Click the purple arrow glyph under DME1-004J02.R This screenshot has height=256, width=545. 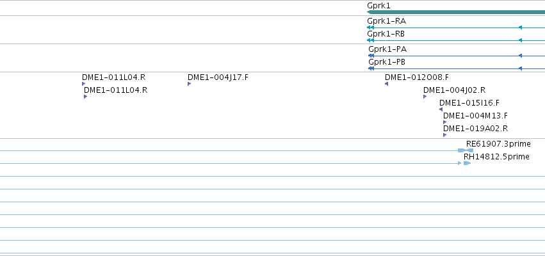(x=425, y=97)
